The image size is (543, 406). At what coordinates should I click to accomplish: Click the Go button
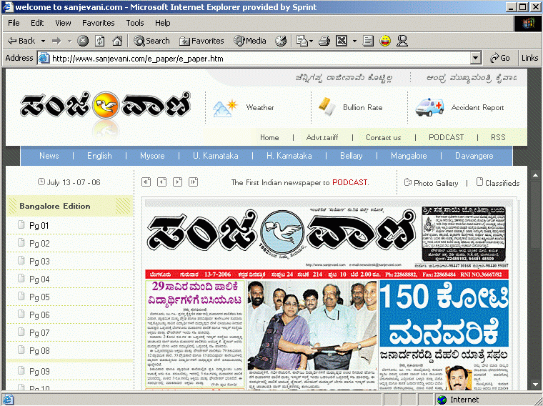point(500,58)
